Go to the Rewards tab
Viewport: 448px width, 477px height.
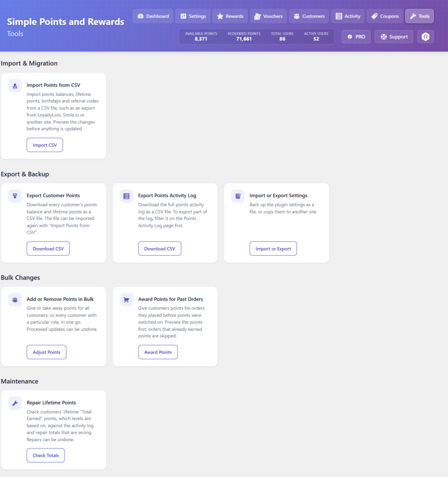pyautogui.click(x=230, y=16)
